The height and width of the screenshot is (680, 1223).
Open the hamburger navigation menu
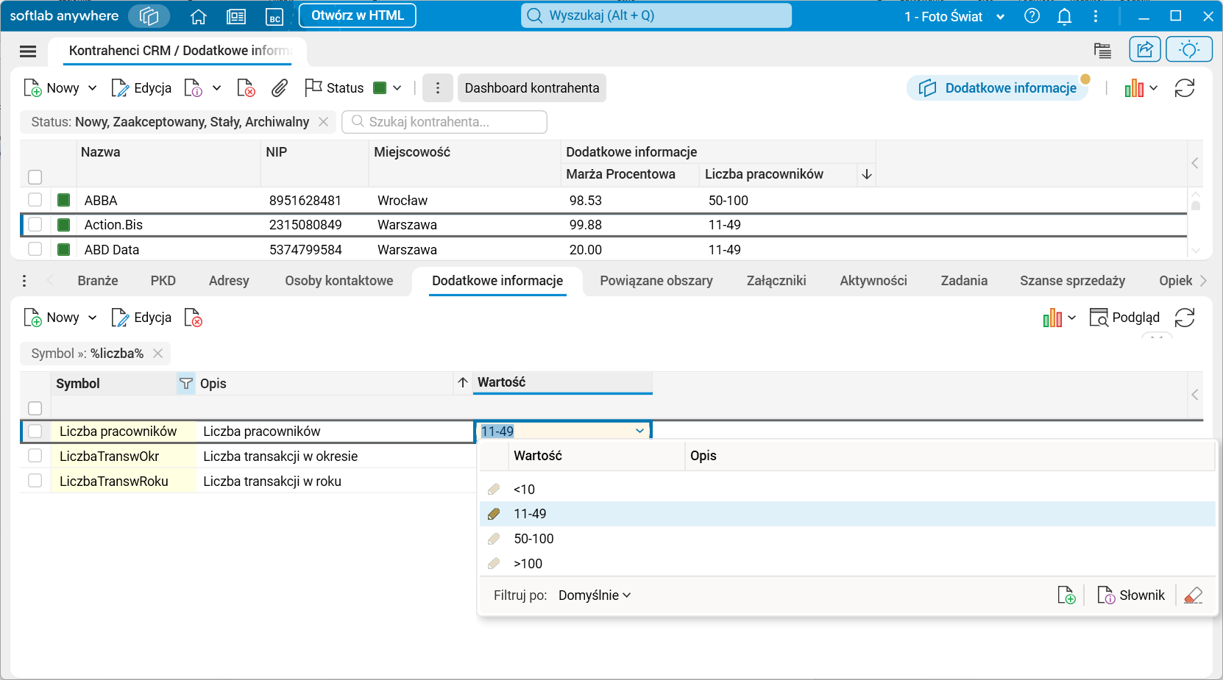28,51
